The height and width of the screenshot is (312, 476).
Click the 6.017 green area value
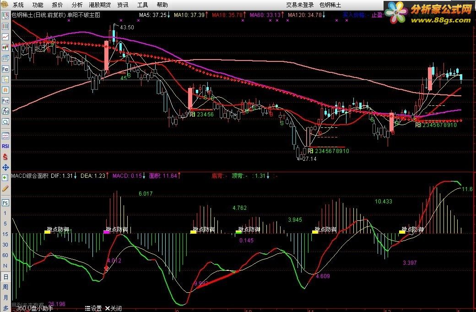point(146,193)
